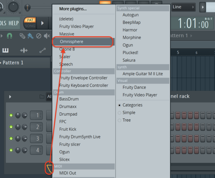Open the HELP menu
Screen dimensions: 215x178
(14, 23)
